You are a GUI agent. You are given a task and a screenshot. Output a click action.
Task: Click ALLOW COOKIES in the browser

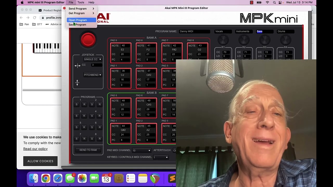pos(40,161)
